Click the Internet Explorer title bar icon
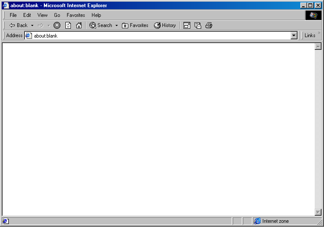Viewport: 324px width, 227px height. tap(5, 5)
